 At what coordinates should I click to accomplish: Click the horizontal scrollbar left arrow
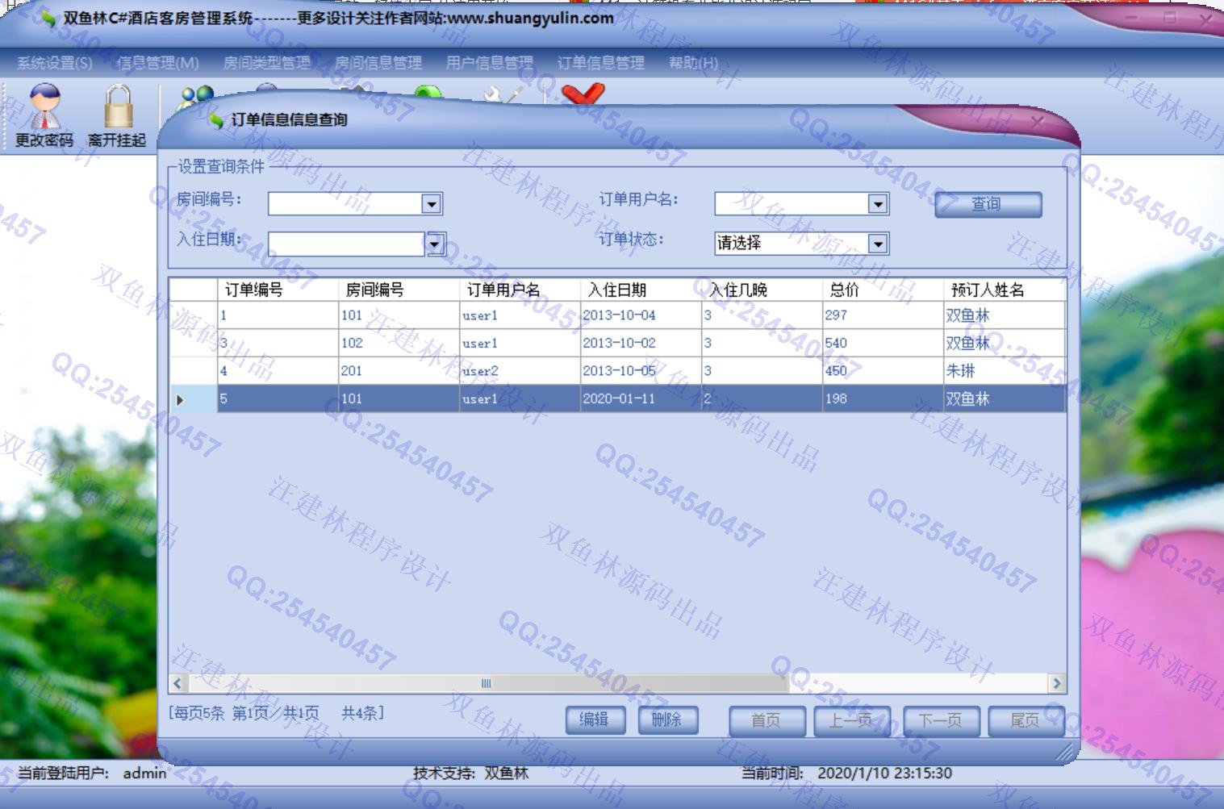[178, 683]
